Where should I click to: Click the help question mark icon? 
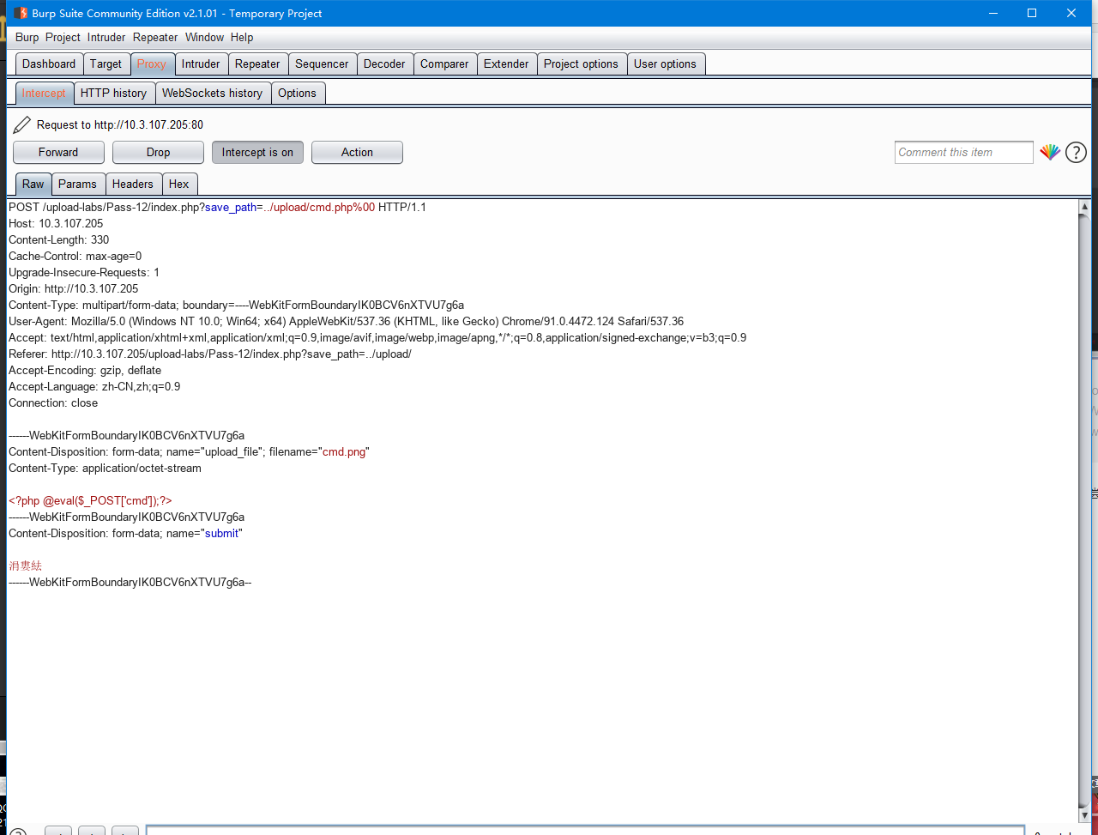point(1076,153)
